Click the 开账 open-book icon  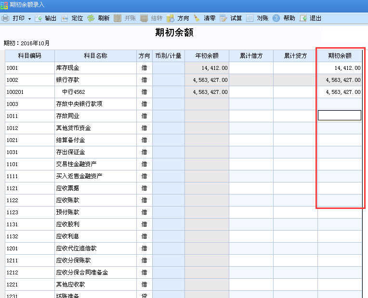pos(118,18)
